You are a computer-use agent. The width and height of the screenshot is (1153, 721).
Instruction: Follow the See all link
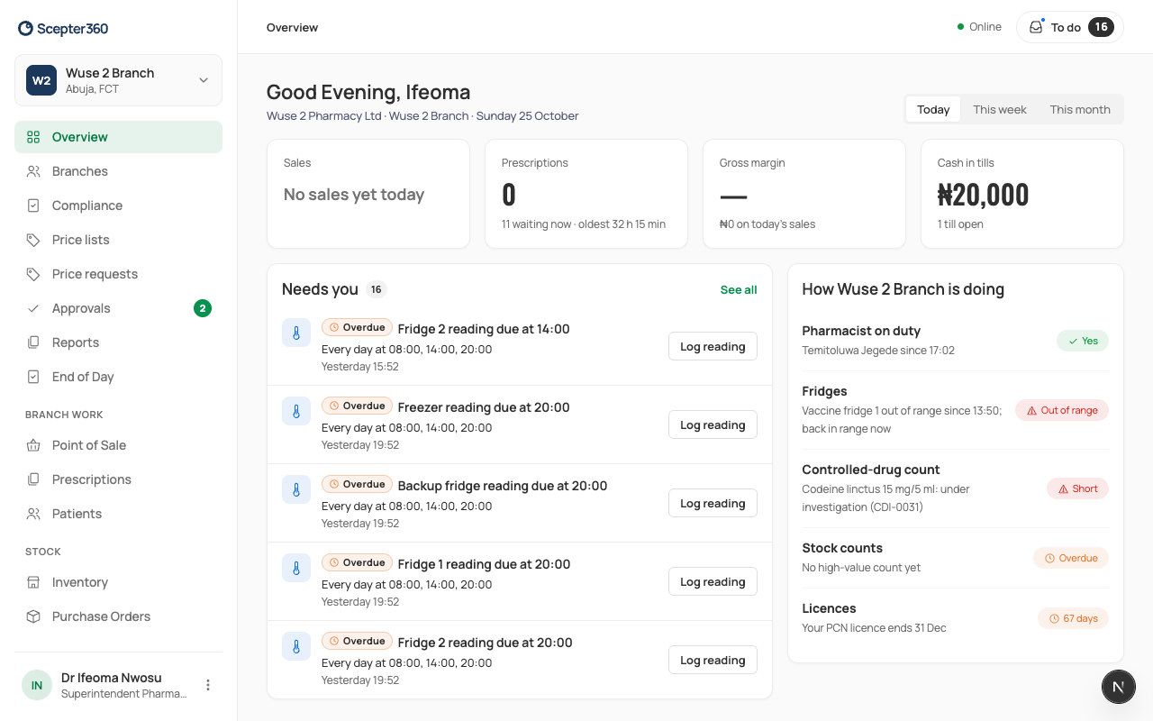coord(739,289)
